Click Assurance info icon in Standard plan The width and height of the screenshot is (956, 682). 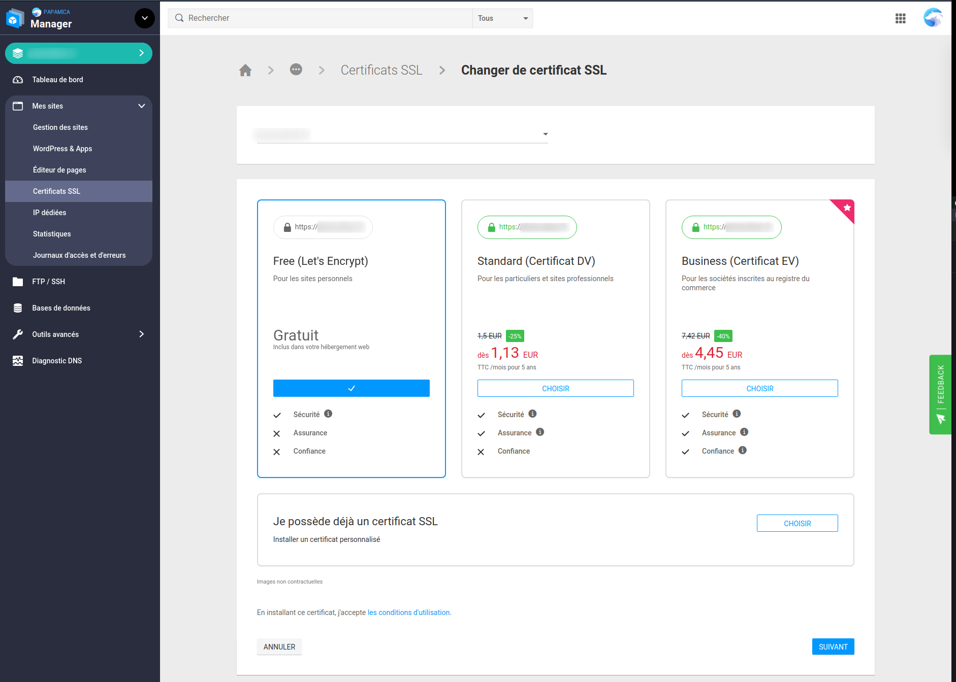540,432
